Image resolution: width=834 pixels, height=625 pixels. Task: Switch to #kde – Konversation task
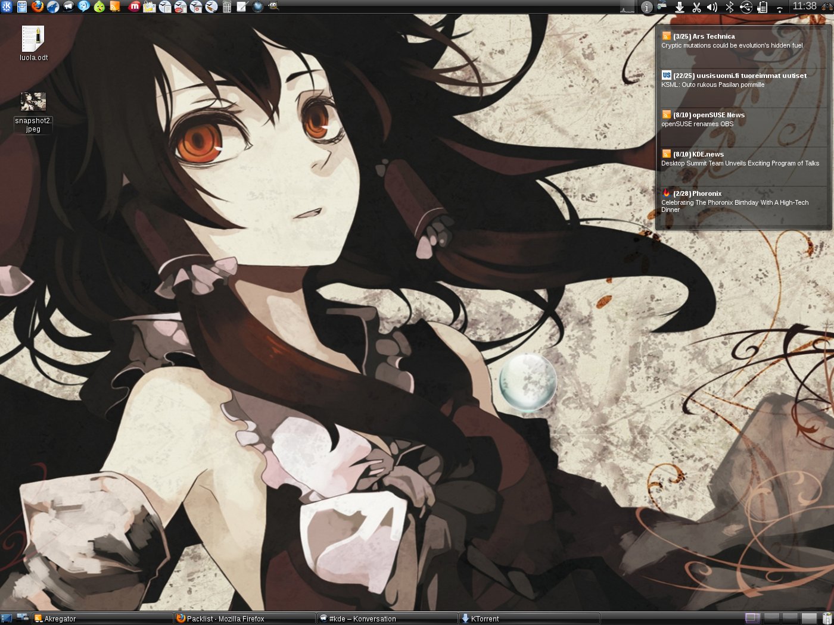[x=387, y=618]
